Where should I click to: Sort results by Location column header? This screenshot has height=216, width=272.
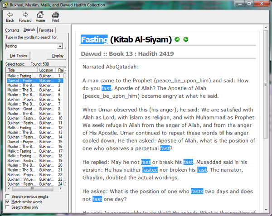47,70
